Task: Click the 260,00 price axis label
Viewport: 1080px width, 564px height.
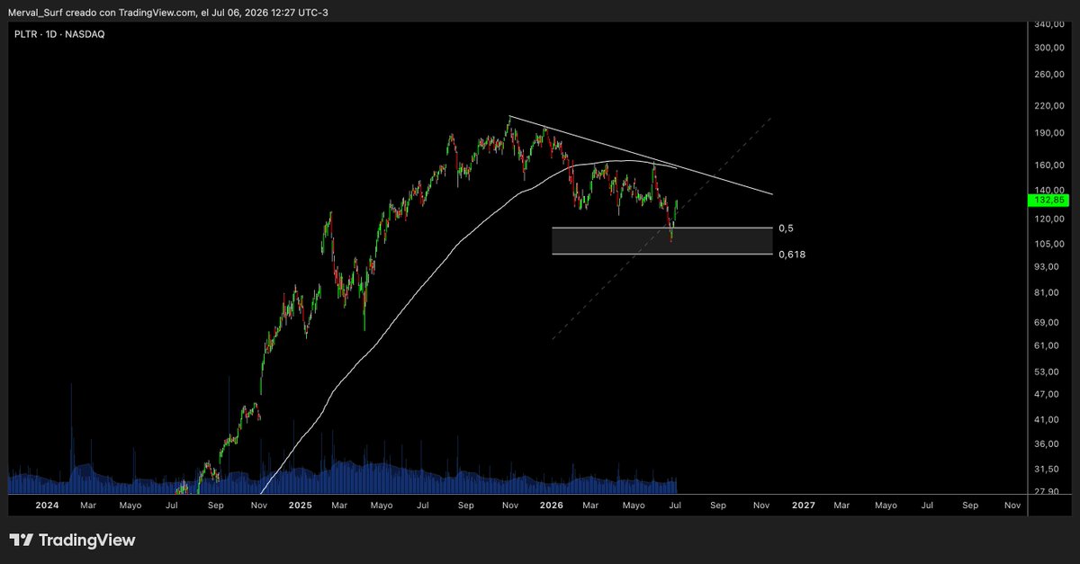Action: click(x=1048, y=75)
